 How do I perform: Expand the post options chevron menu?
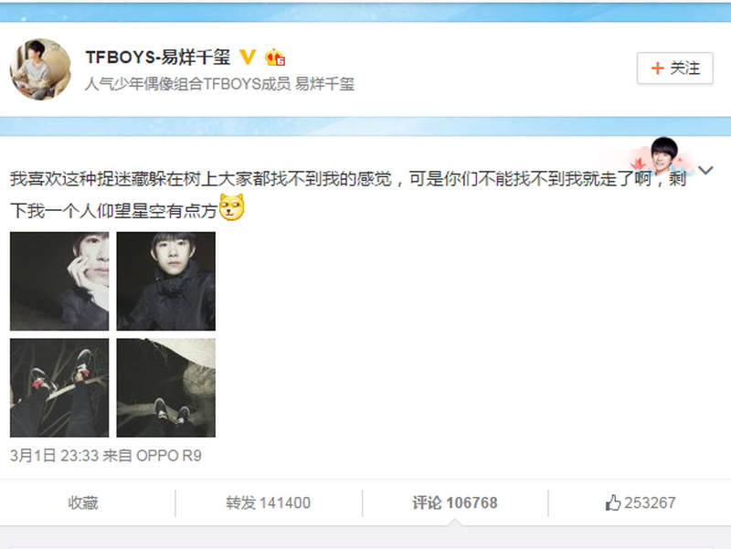705,170
